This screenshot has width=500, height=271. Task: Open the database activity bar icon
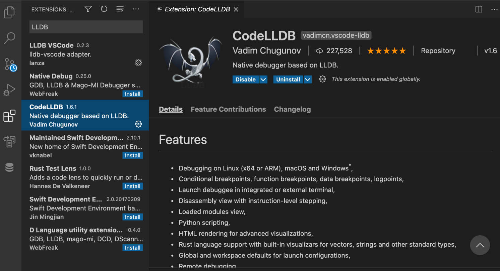(9, 167)
